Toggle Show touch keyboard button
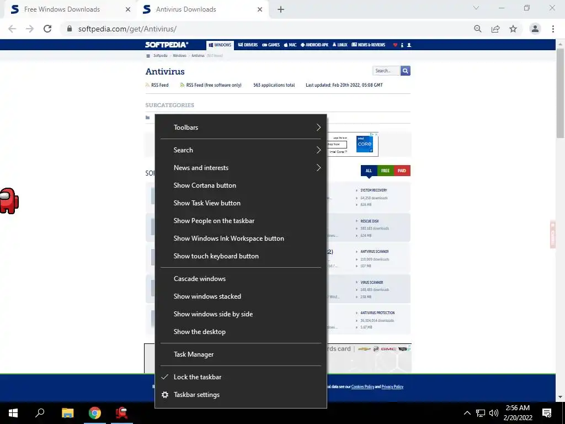565x424 pixels. 241,256
